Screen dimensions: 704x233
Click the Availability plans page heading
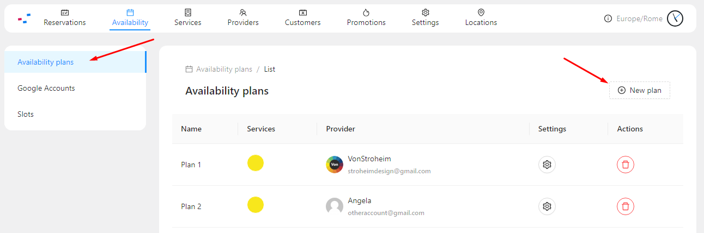point(227,91)
